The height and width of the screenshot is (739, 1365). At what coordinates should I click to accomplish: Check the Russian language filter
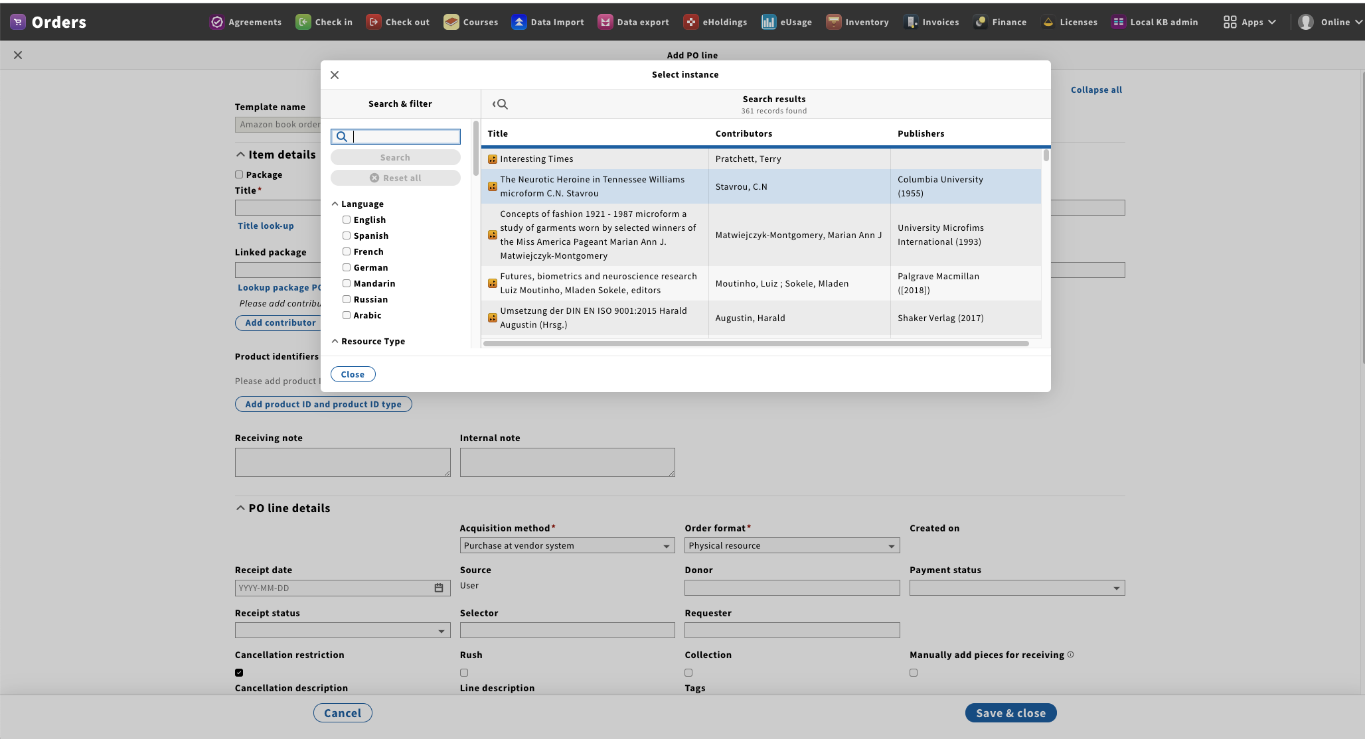[347, 299]
